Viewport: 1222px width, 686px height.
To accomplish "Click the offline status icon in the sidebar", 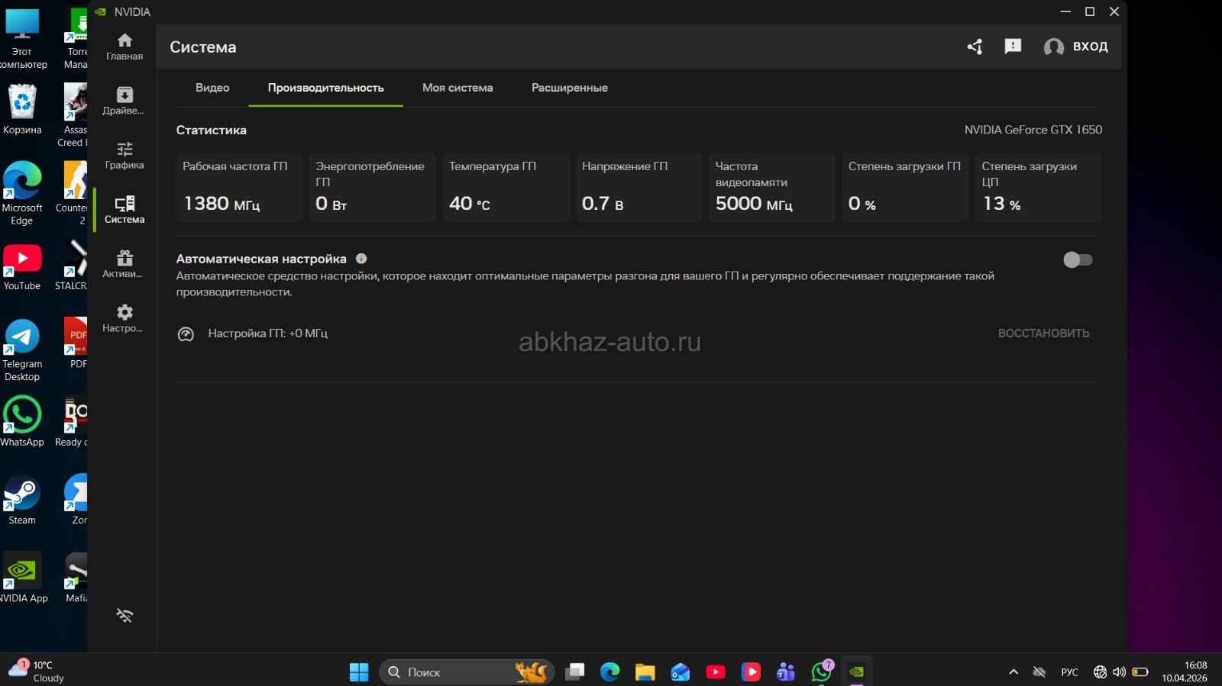I will pyautogui.click(x=124, y=615).
